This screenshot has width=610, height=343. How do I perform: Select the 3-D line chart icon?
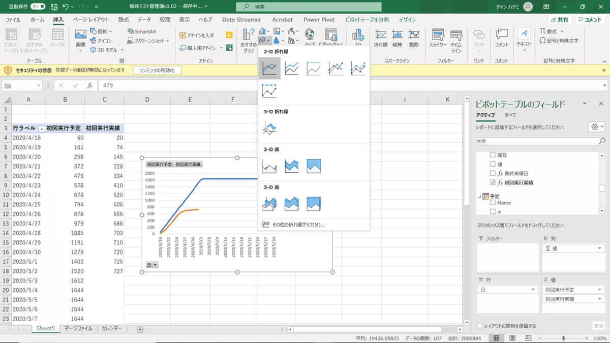tap(269, 128)
